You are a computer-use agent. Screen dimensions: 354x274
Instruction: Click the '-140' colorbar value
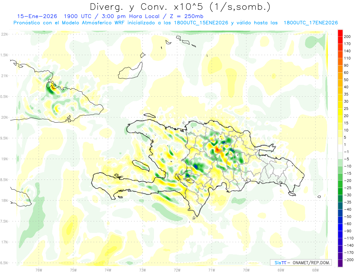(348, 245)
